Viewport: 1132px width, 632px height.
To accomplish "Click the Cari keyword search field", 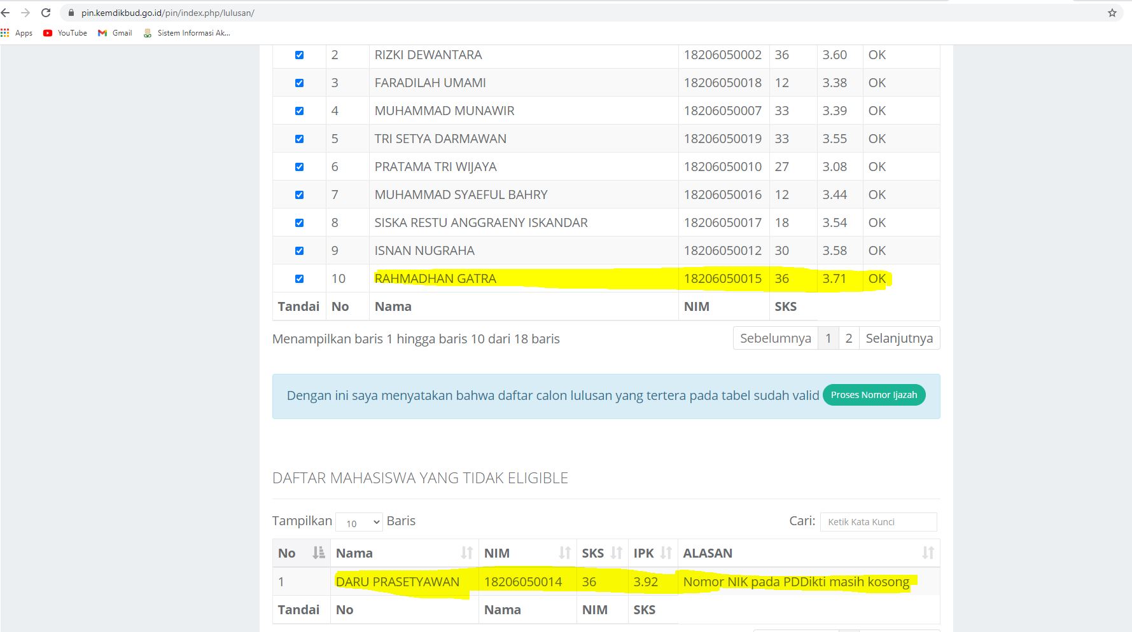I will 878,522.
